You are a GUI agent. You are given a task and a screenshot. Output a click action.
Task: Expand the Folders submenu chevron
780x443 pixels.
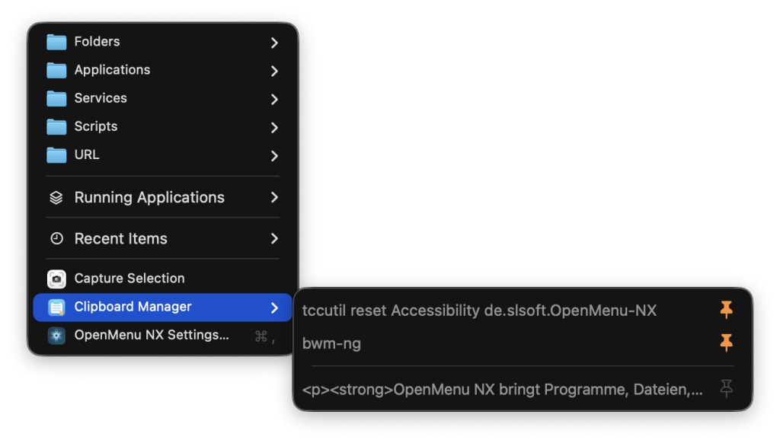tap(274, 43)
